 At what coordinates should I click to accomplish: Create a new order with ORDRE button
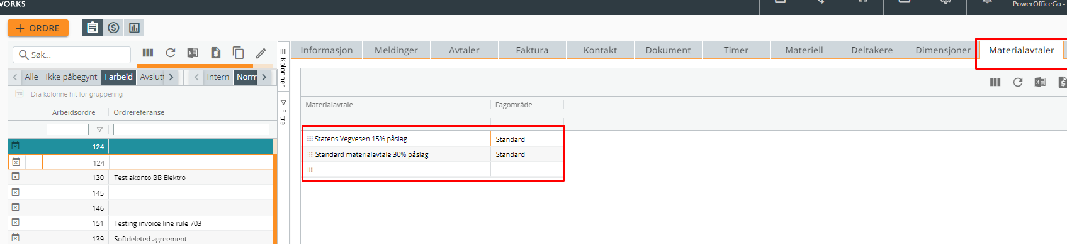point(38,28)
